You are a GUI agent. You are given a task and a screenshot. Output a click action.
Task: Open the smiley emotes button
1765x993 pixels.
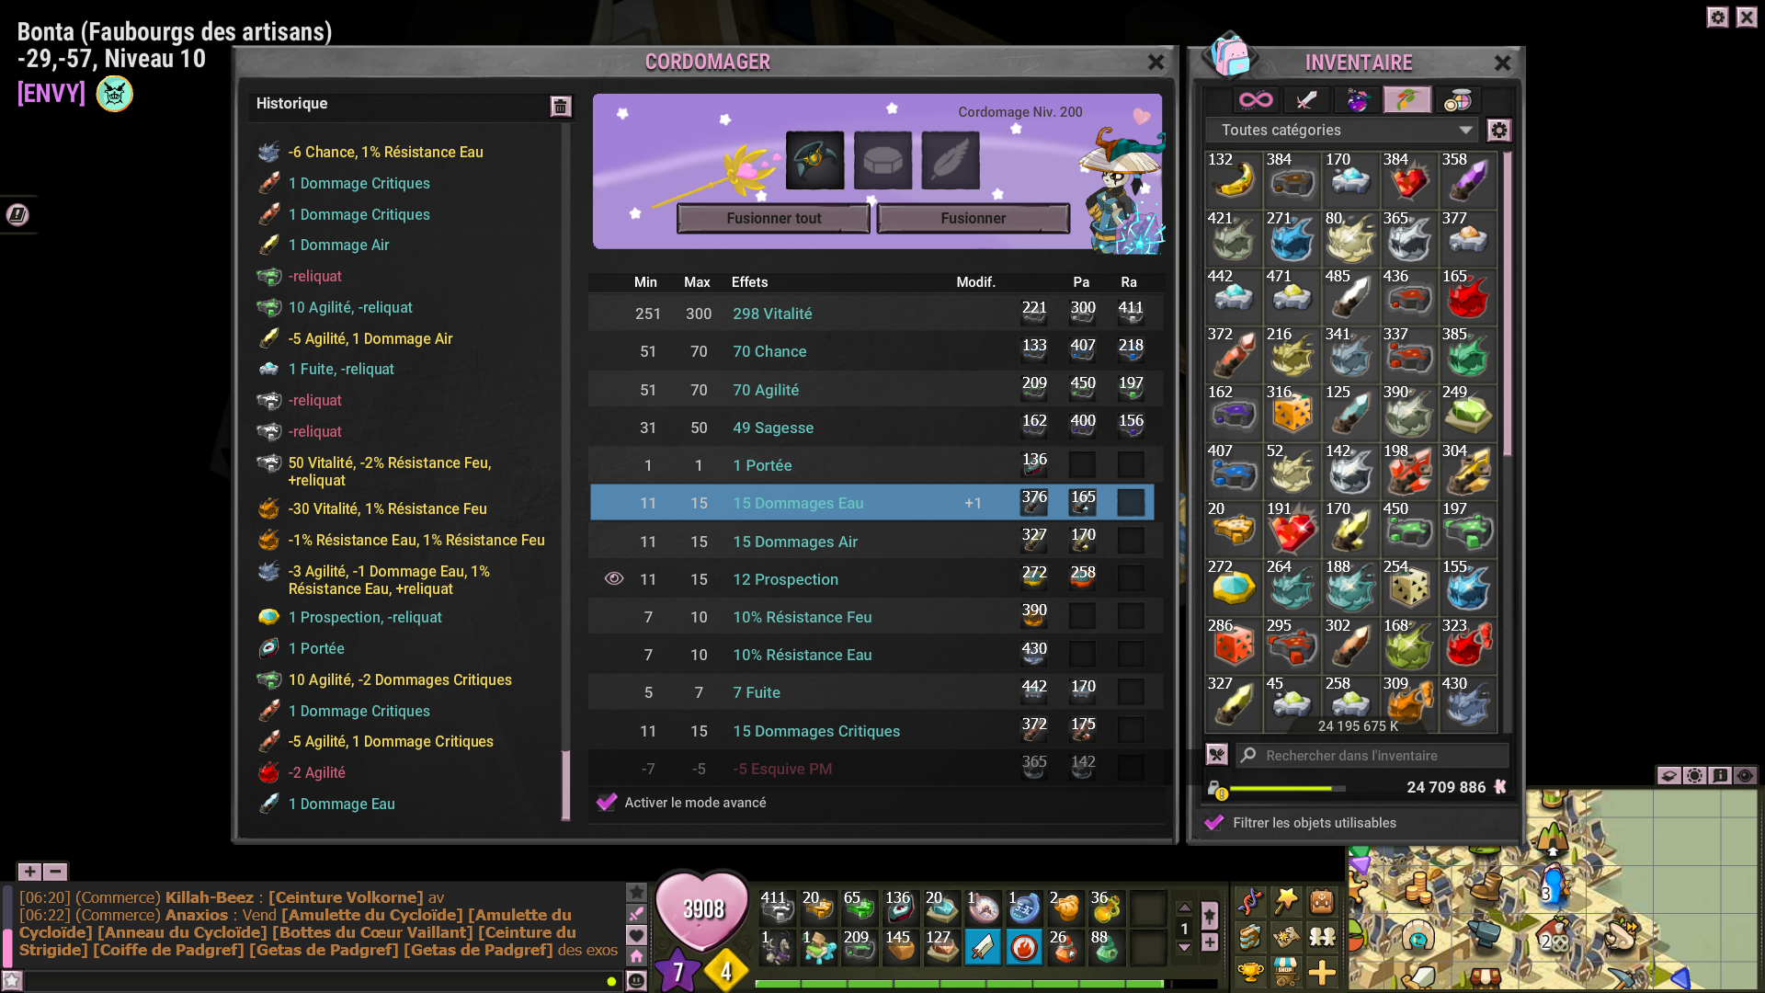[635, 980]
